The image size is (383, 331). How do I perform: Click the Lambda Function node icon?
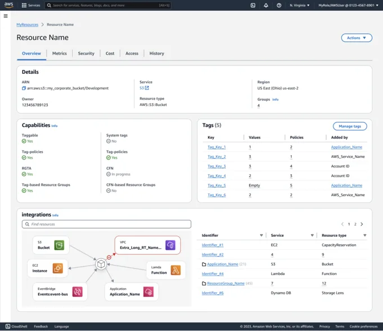pyautogui.click(x=176, y=270)
